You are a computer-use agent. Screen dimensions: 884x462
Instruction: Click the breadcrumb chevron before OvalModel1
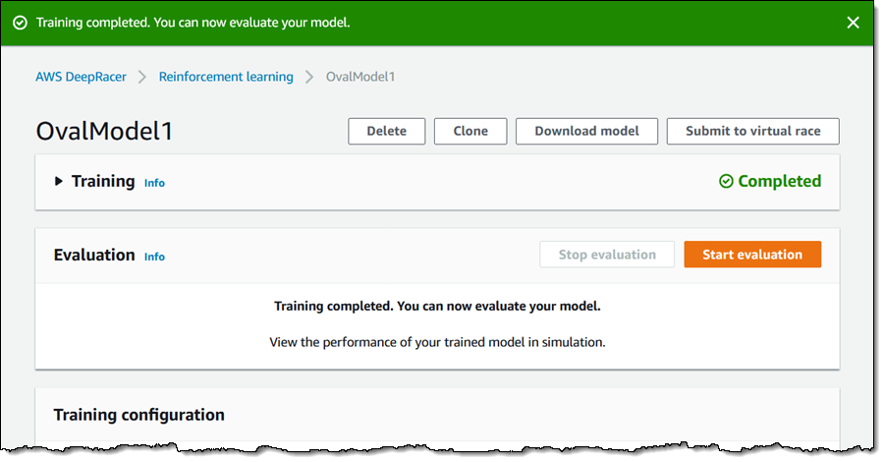(x=309, y=77)
